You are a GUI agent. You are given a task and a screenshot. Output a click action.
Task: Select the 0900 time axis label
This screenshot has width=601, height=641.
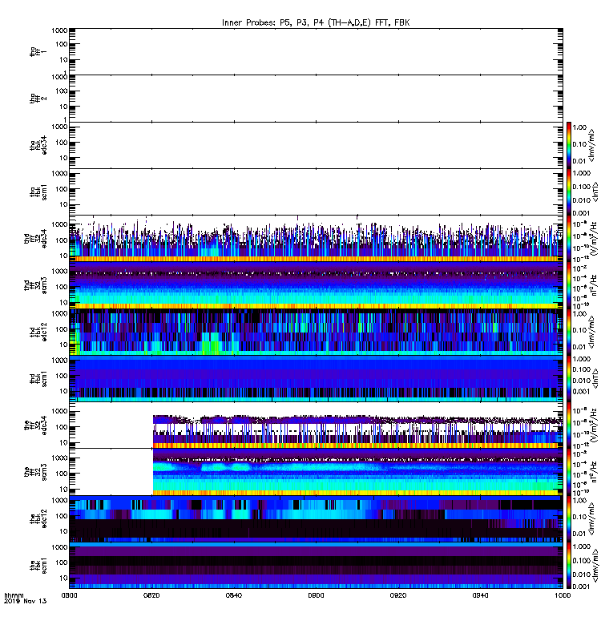(316, 595)
